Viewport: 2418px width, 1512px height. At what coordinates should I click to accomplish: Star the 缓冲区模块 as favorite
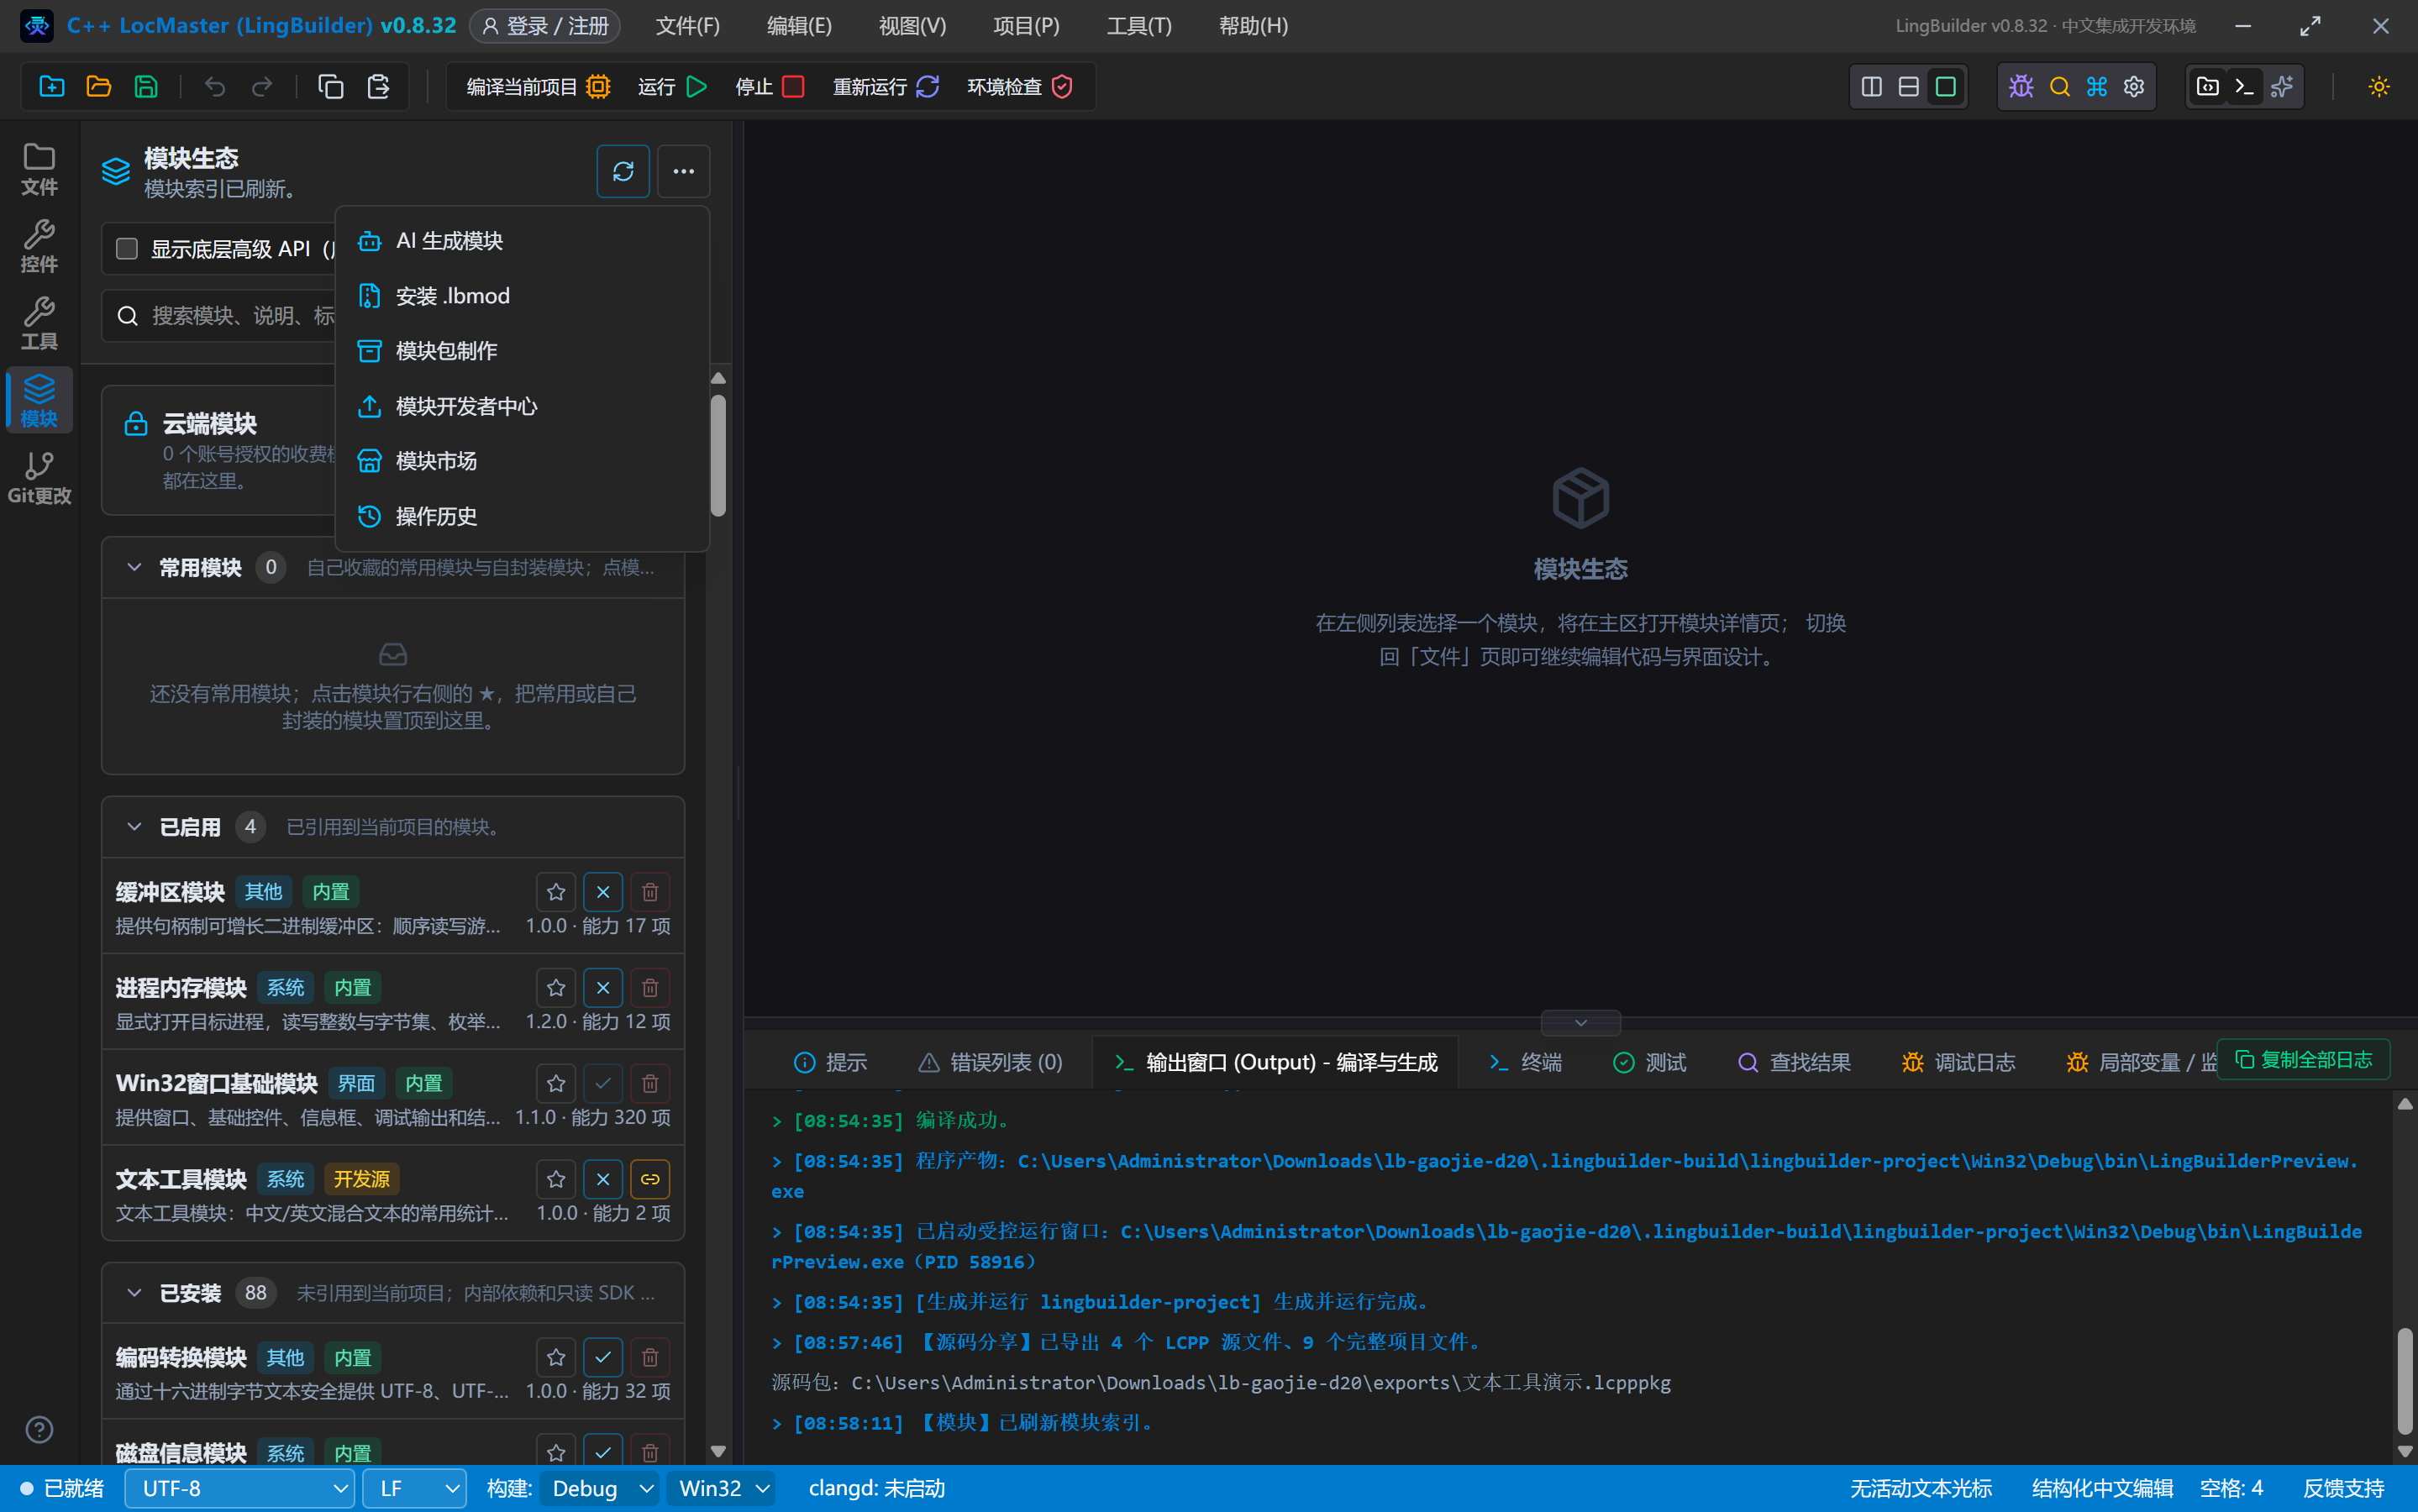pos(556,892)
